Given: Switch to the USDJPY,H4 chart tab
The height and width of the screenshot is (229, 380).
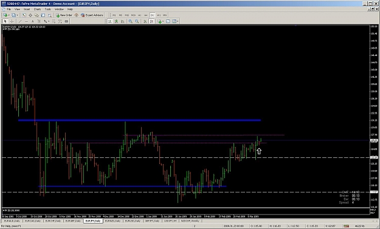Looking at the screenshot, I should 170,221.
